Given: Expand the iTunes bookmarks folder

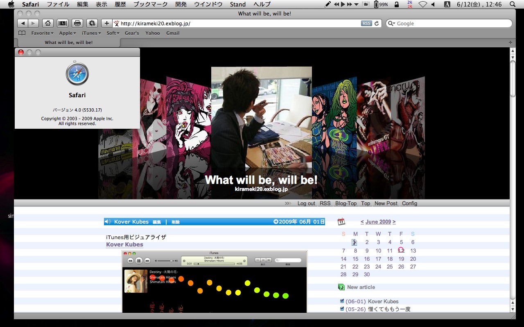Looking at the screenshot, I should point(91,33).
